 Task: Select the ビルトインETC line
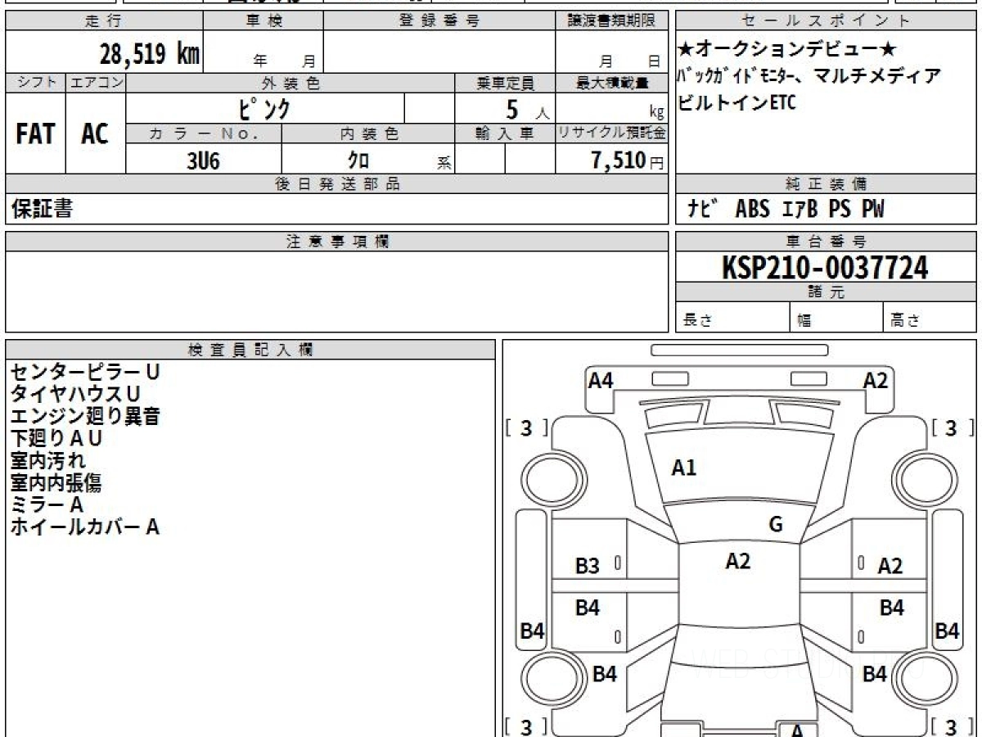(x=736, y=103)
